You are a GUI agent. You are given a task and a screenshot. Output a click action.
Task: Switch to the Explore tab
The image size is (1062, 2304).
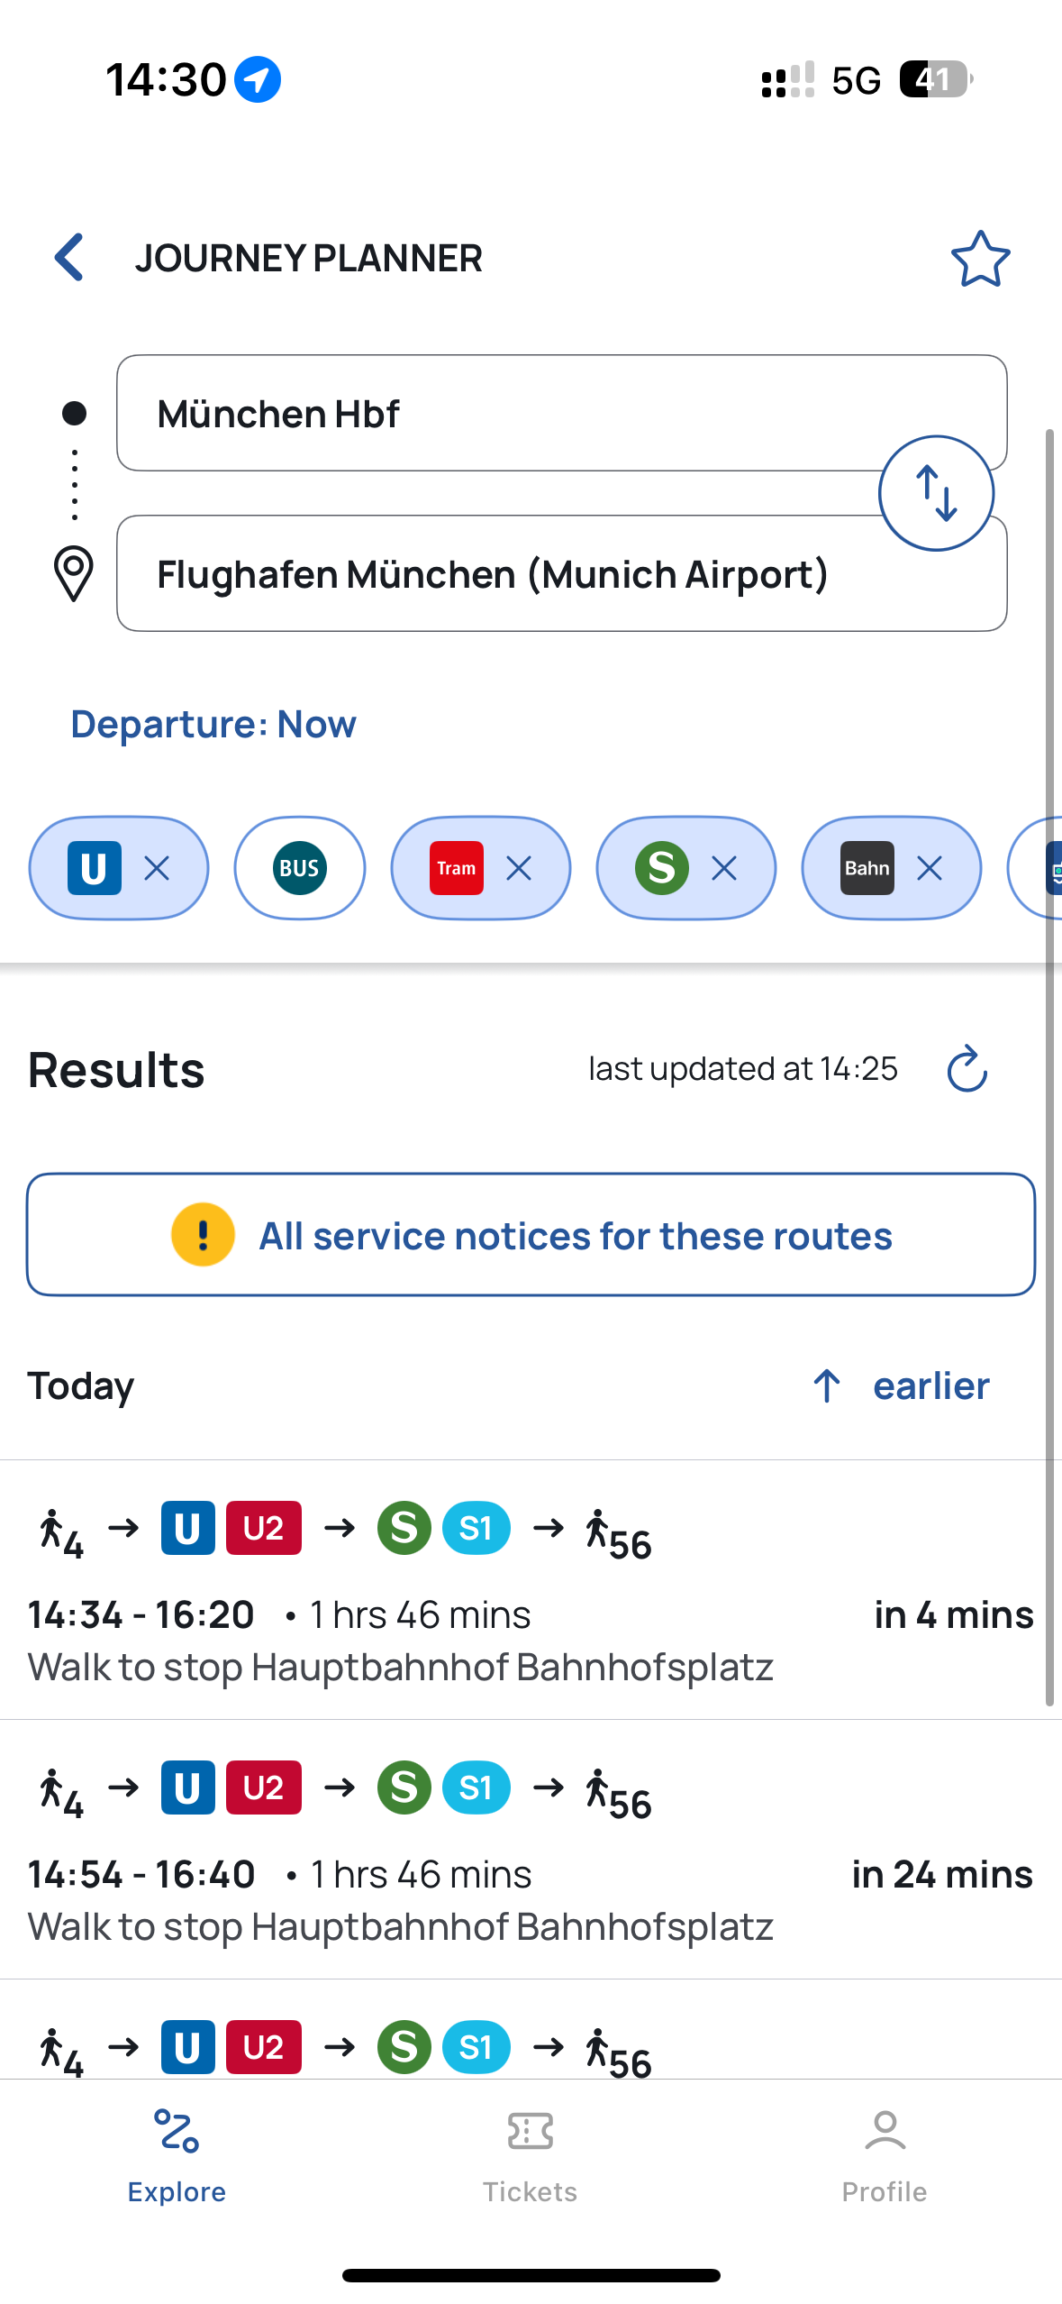177,2156
